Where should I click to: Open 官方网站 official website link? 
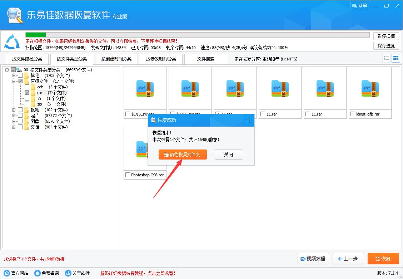(x=16, y=273)
